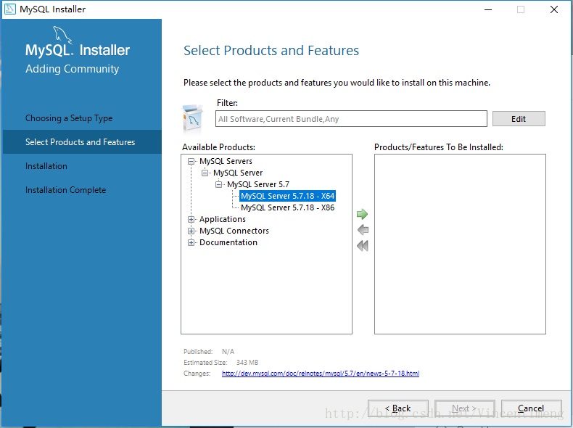The image size is (573, 428).
Task: Click the filter software box icon
Action: coord(193,118)
